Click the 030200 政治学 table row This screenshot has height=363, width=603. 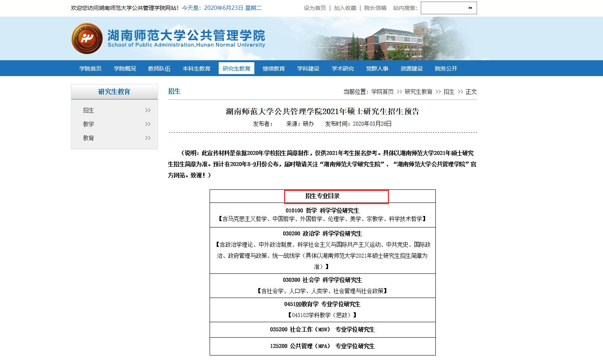click(x=322, y=250)
